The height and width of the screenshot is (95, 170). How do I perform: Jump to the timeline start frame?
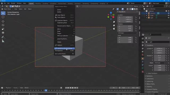(66, 88)
